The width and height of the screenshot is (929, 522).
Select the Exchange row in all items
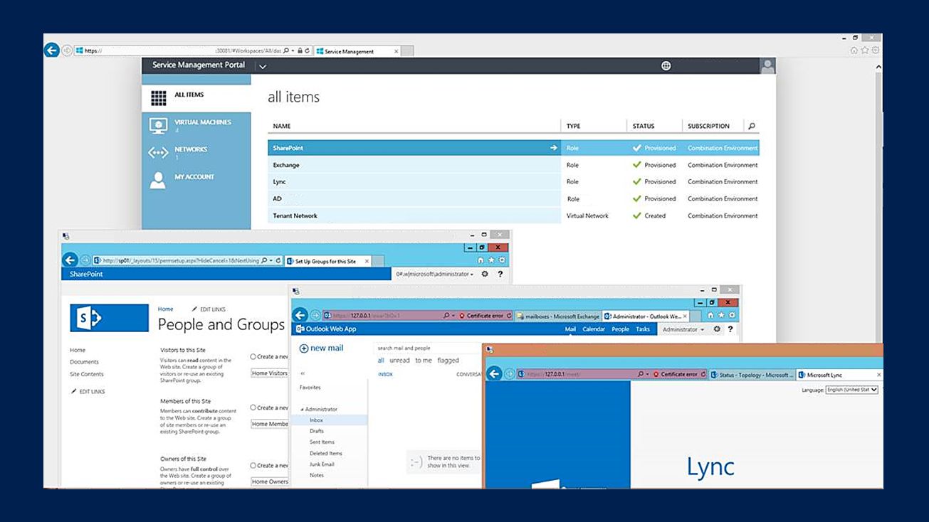coord(513,165)
